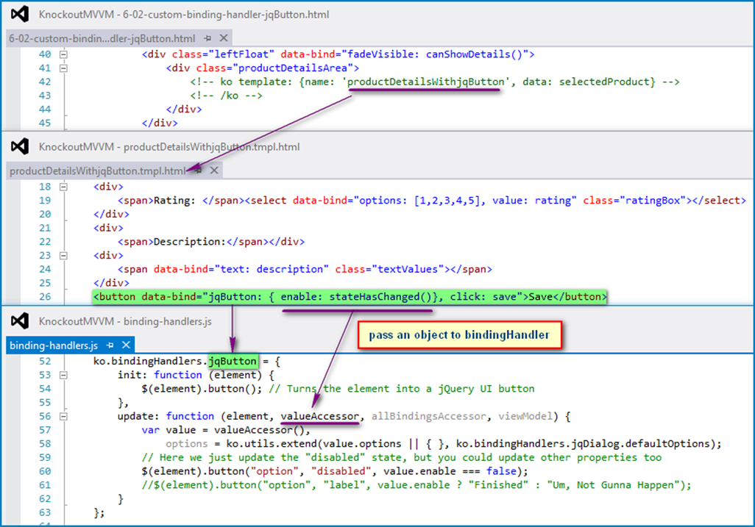
Task: Click the highlighted jqButton identifier on line 52
Action: (x=233, y=361)
